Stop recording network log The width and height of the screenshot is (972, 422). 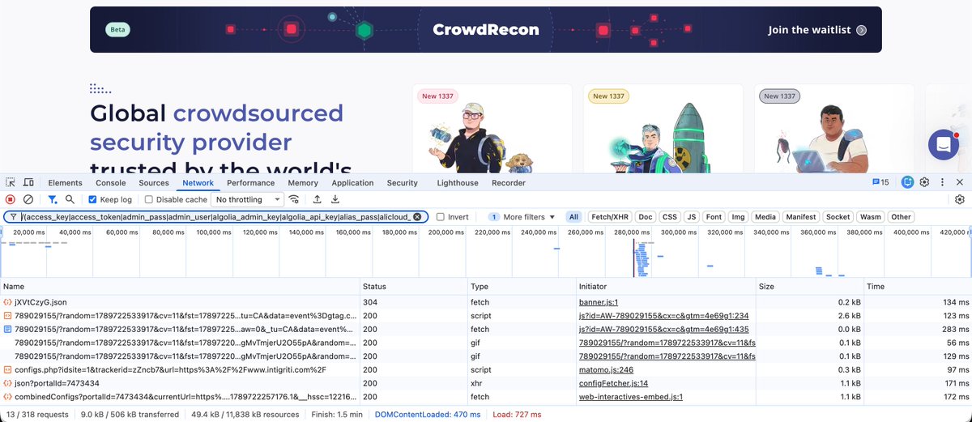11,199
